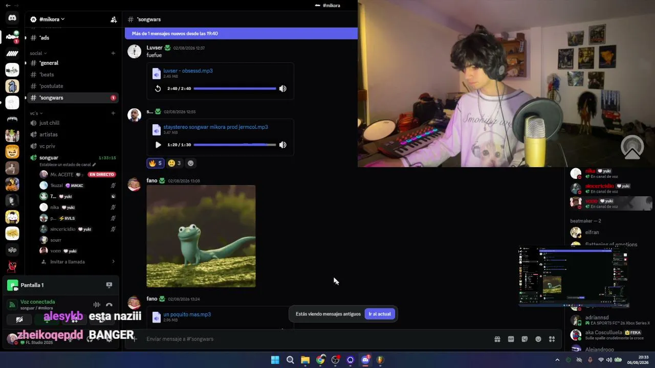The height and width of the screenshot is (368, 655).
Task: Seek in luvser - obsessd.mp3 progress bar
Action: click(235, 88)
